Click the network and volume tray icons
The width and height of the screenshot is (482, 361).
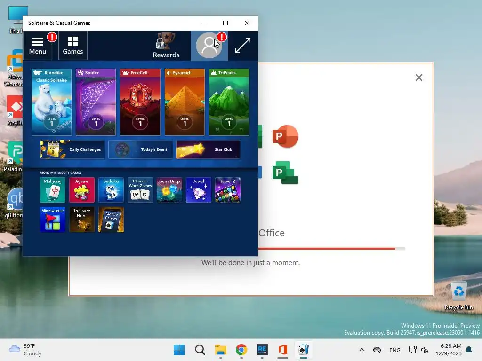[418, 350]
